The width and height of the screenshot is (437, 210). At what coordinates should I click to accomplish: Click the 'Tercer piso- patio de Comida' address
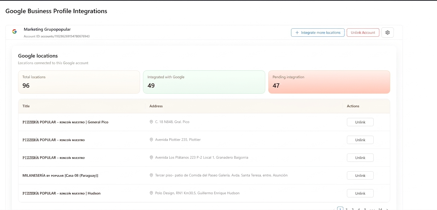coord(221,175)
